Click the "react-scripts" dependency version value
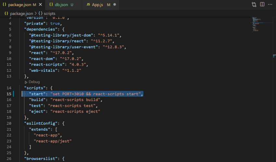 78,65
